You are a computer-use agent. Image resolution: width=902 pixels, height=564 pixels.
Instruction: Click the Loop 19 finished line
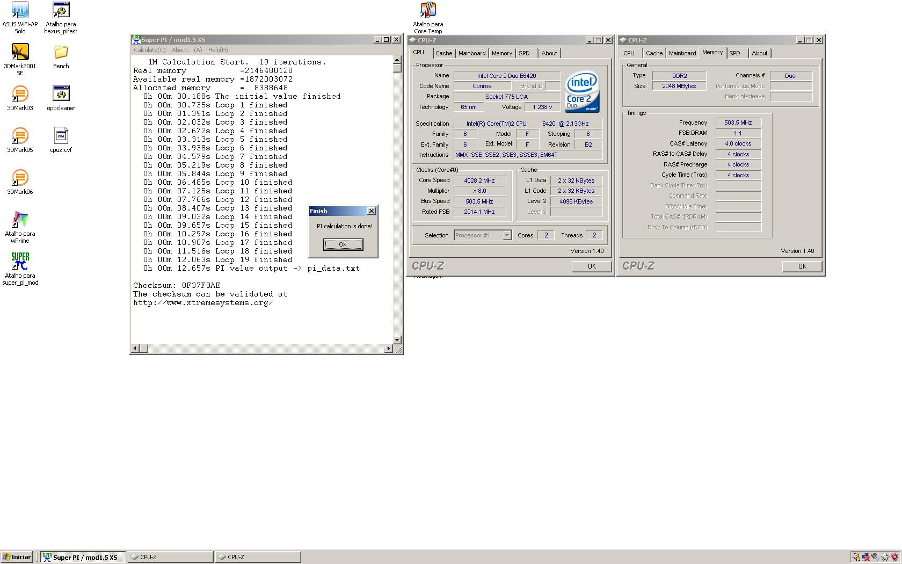coord(217,260)
